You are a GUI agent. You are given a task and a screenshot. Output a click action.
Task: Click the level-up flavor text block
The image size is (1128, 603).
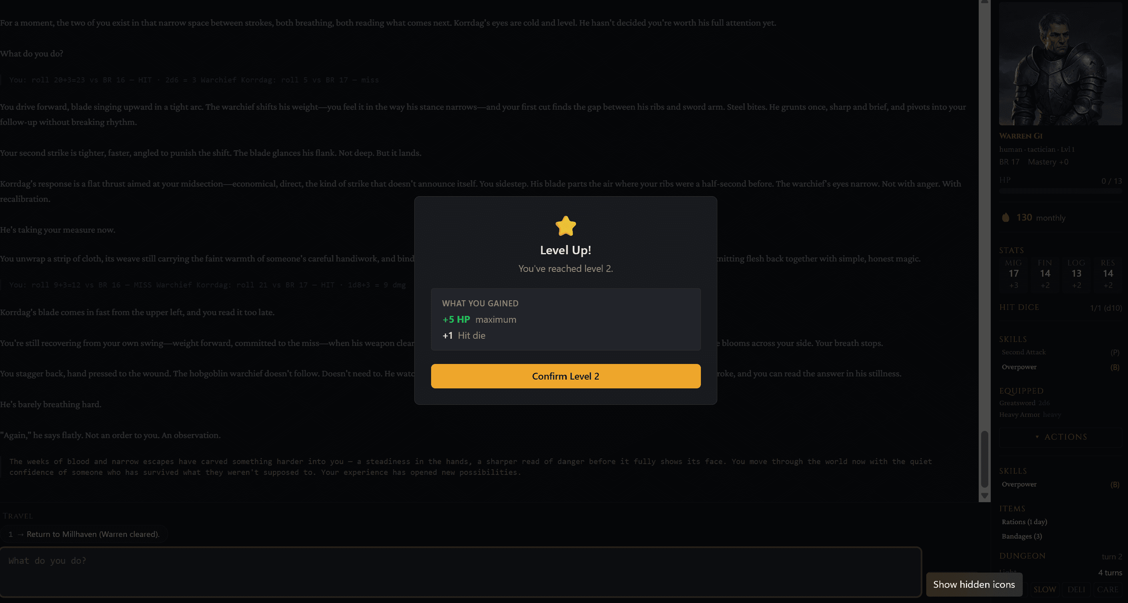pyautogui.click(x=470, y=467)
